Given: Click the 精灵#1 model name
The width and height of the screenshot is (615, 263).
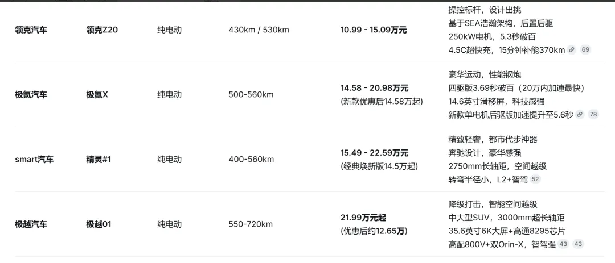Looking at the screenshot, I should 99,160.
